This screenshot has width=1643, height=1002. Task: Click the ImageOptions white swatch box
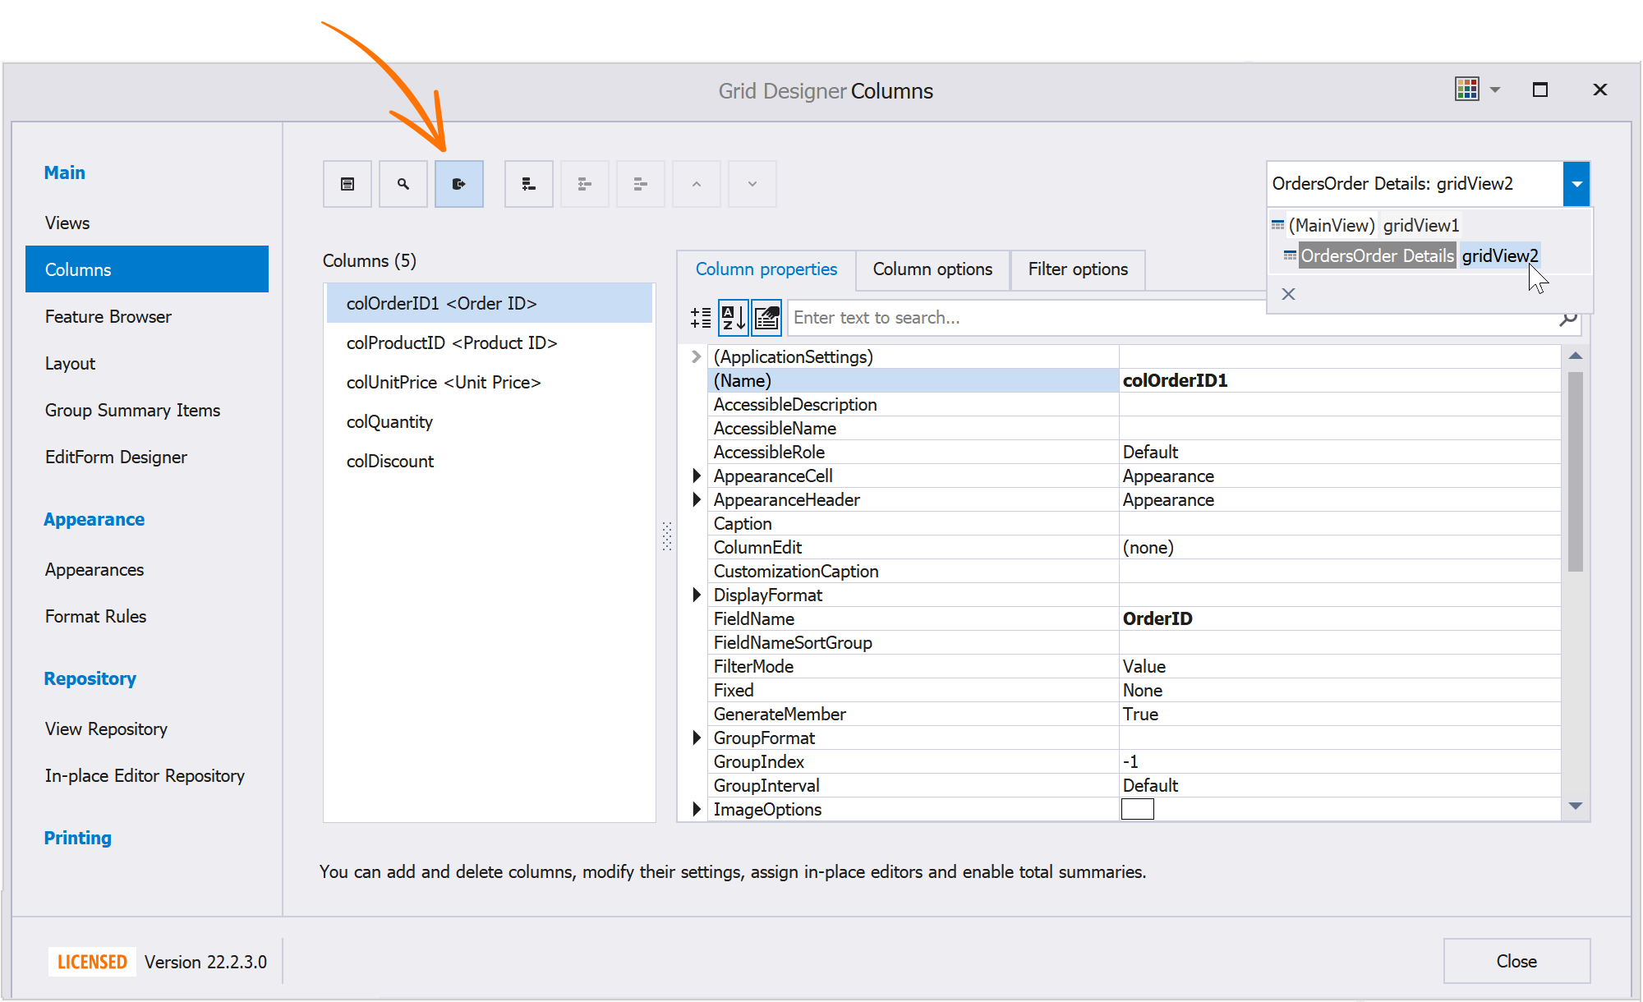1138,810
